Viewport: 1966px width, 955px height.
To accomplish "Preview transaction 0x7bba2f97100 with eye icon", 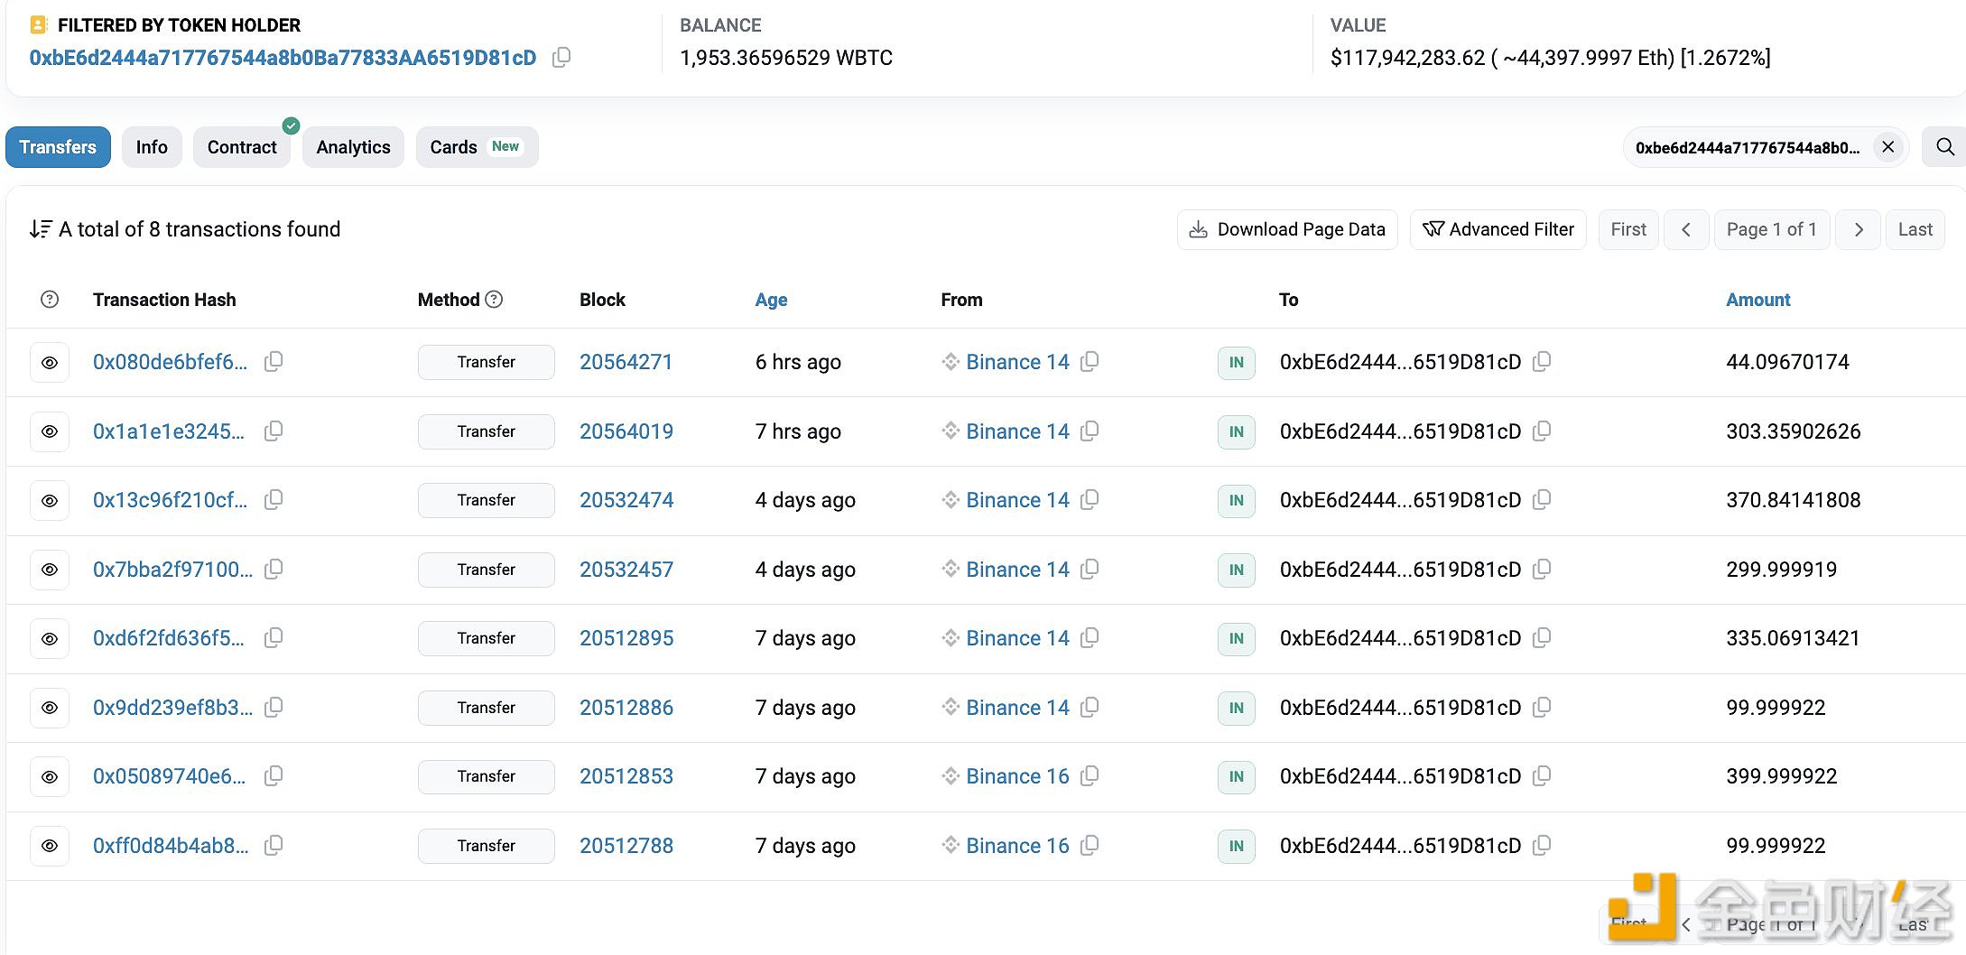I will point(50,570).
